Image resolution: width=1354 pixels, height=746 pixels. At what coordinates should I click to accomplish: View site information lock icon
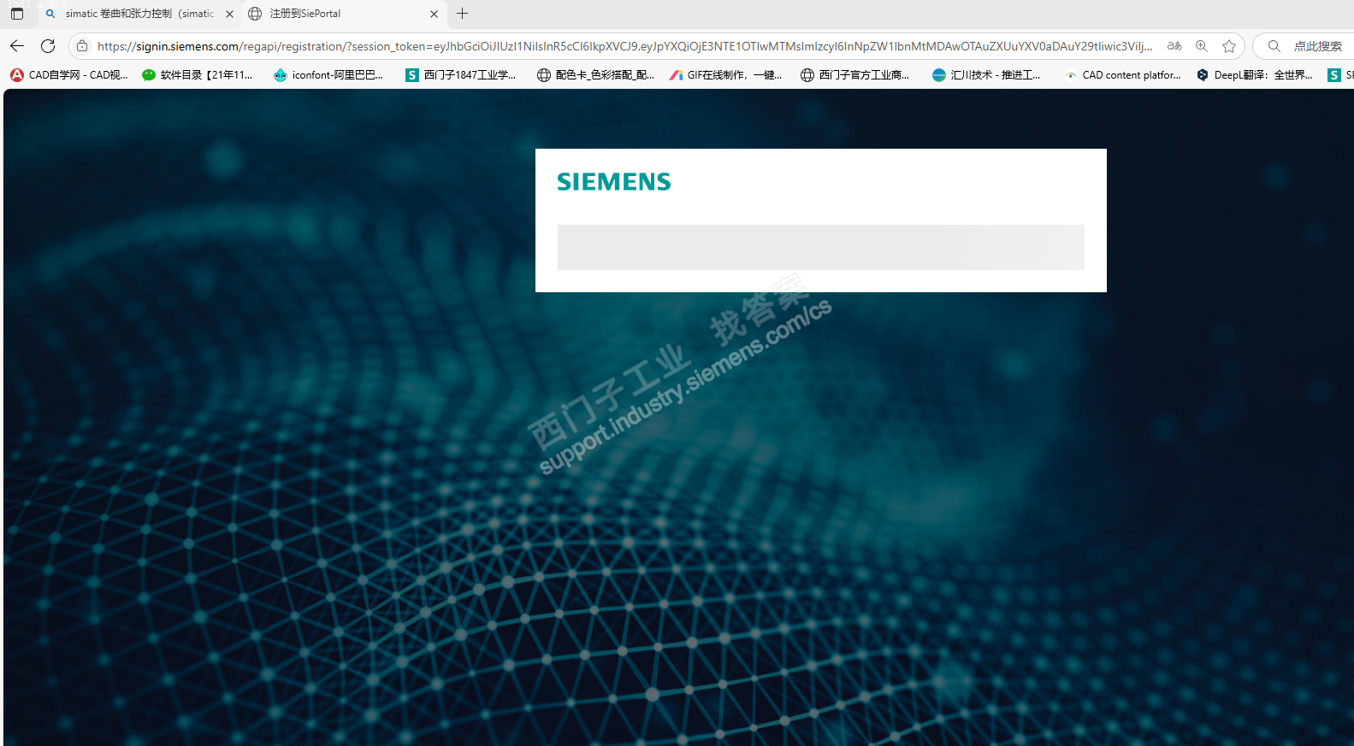[x=82, y=46]
